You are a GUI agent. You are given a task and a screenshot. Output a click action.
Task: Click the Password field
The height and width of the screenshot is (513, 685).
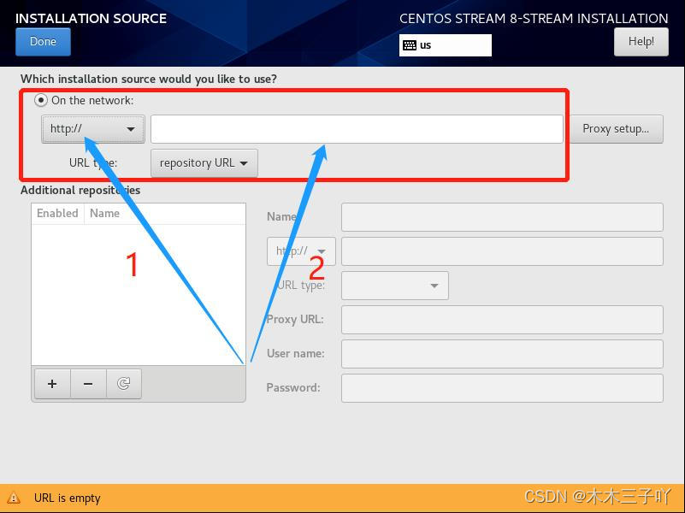click(501, 387)
